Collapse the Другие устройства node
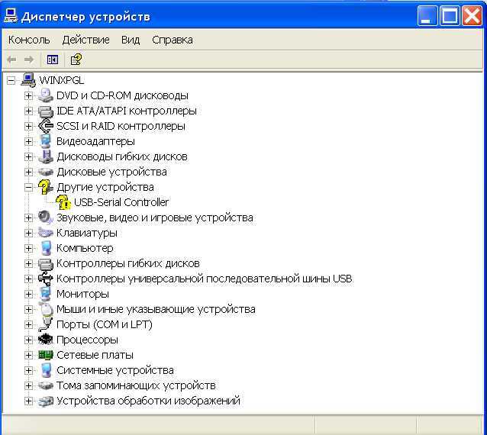The height and width of the screenshot is (435, 487). [28, 187]
